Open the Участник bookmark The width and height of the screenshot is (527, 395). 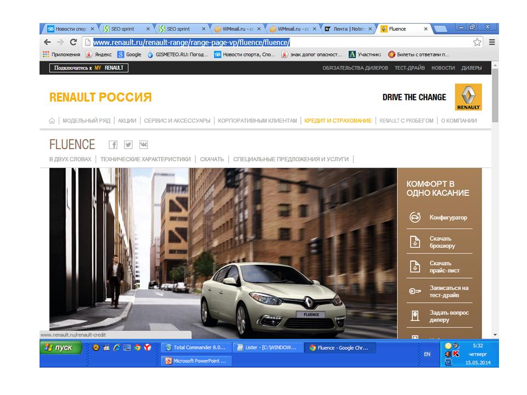click(x=365, y=54)
